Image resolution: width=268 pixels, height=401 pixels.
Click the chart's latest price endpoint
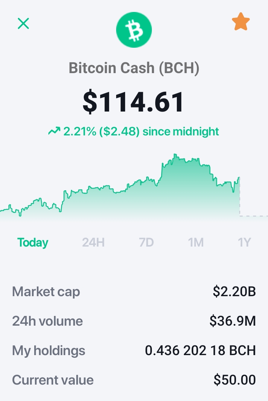(239, 177)
